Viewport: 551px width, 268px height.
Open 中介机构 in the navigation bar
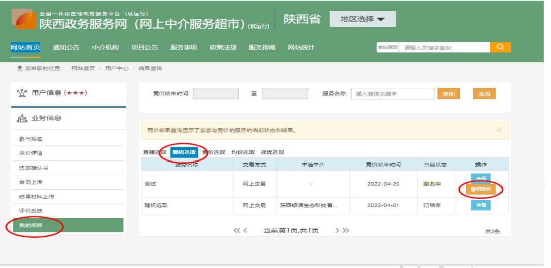click(106, 48)
